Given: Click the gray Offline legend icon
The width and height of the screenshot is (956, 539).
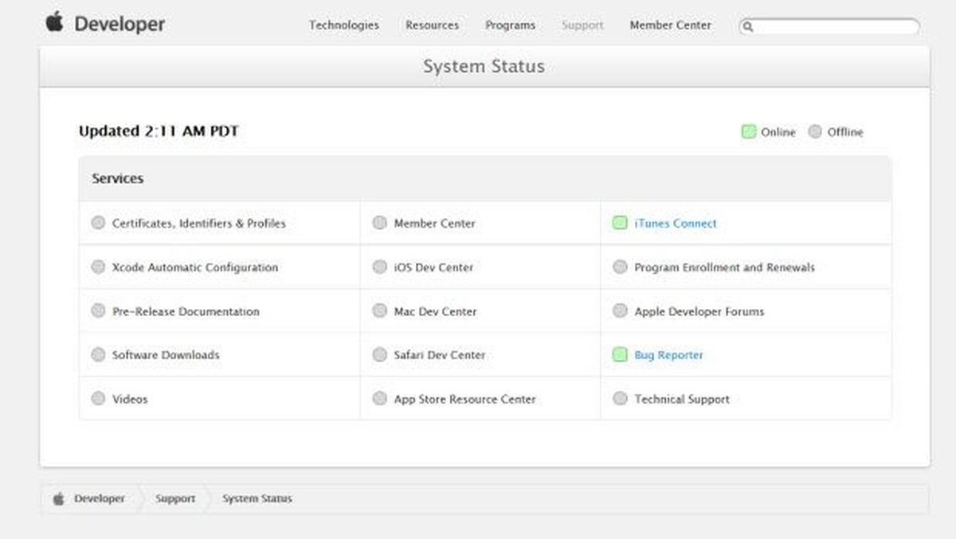Looking at the screenshot, I should [x=815, y=131].
